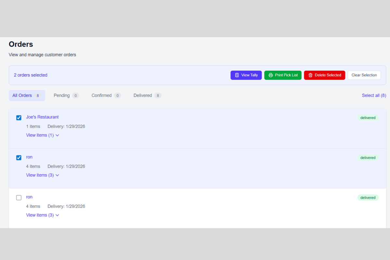390x260 pixels.
Task: Select the All Orders tab
Action: (x=27, y=95)
